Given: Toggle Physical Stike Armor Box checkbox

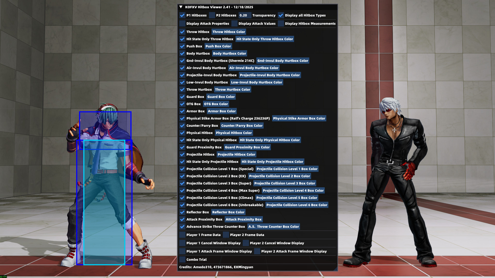Looking at the screenshot, I should click(182, 118).
